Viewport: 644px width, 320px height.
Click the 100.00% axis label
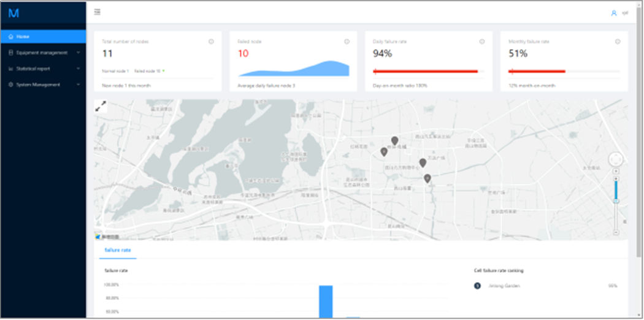(x=112, y=284)
